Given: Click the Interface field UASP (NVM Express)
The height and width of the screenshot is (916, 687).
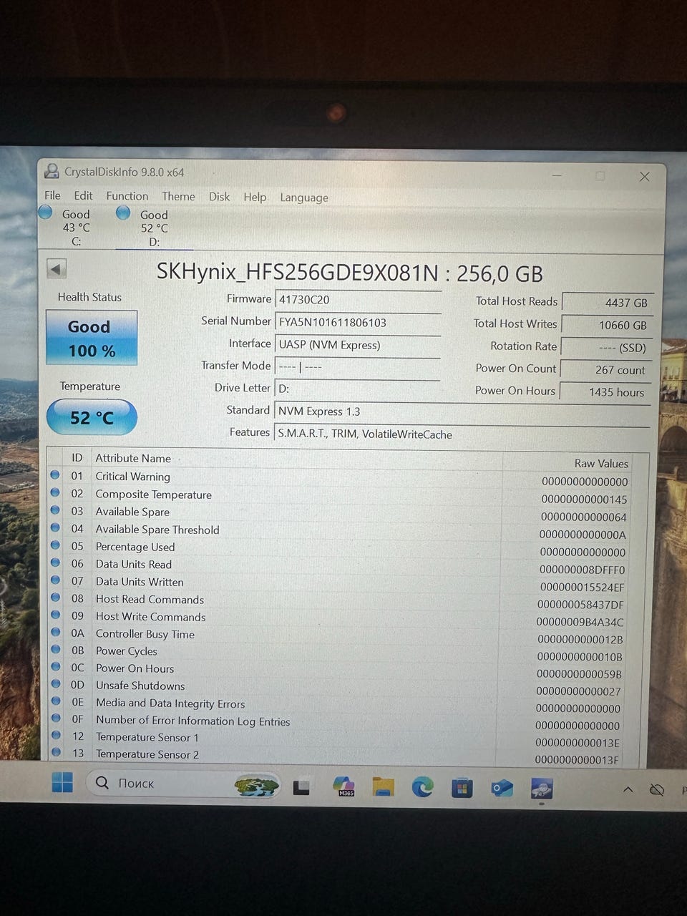Looking at the screenshot, I should pos(358,344).
